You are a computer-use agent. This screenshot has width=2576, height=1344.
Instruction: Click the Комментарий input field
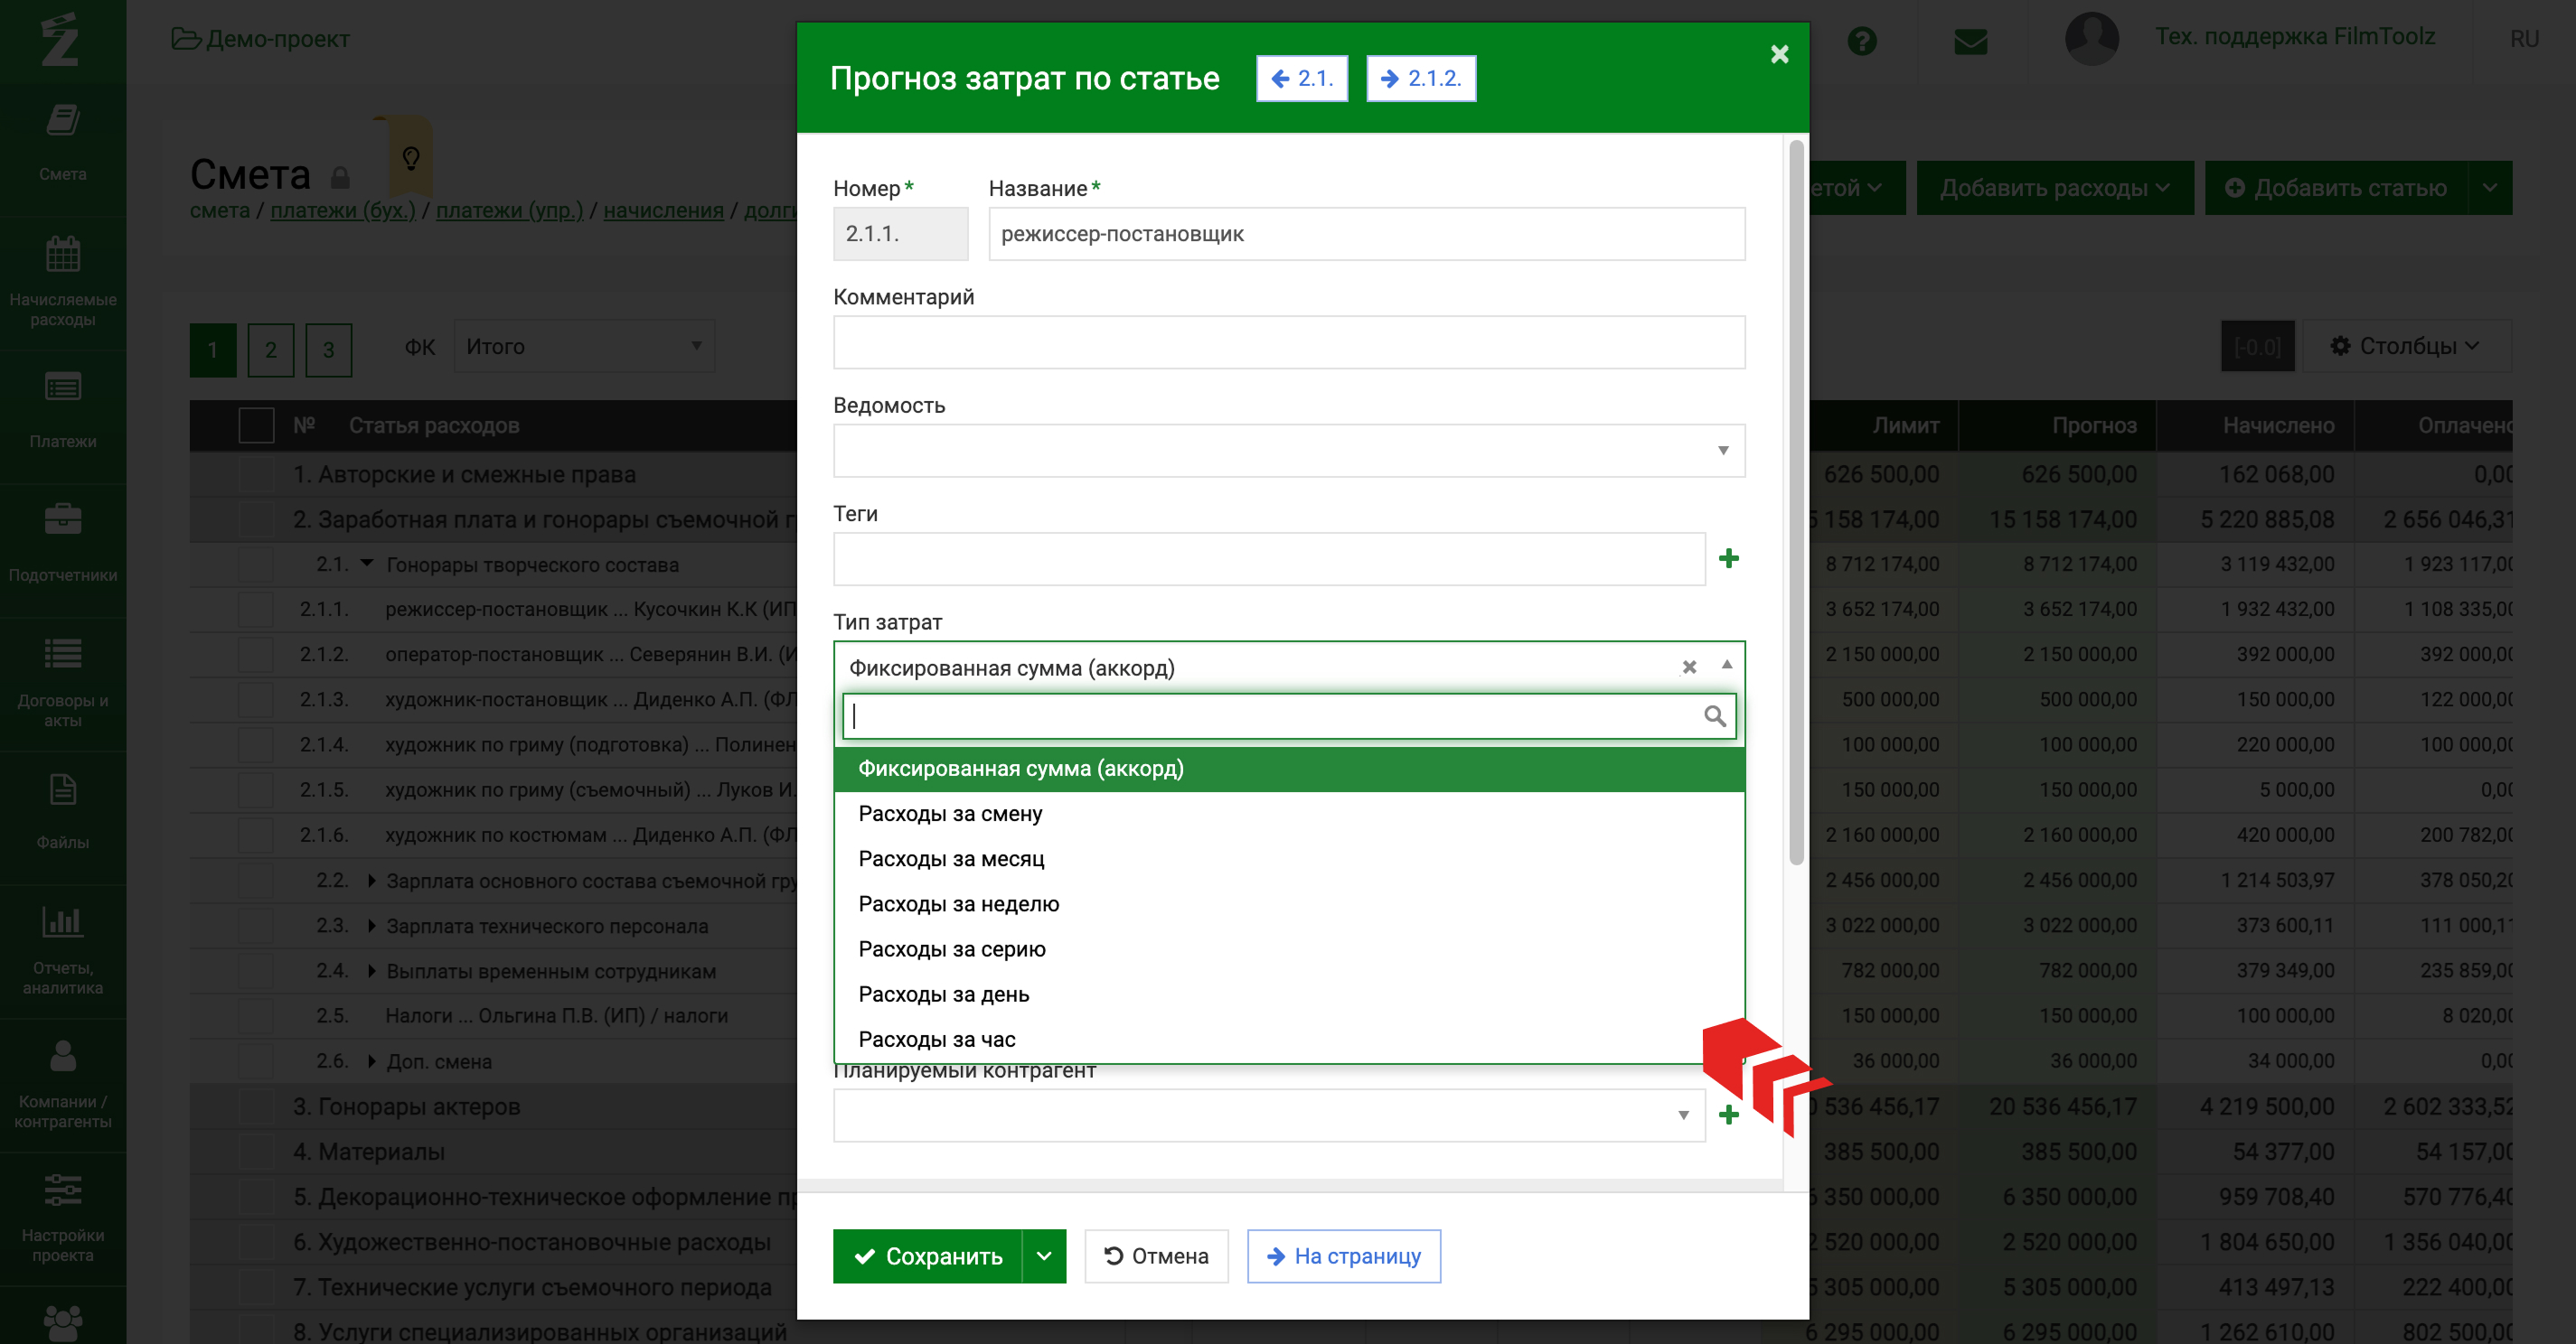coord(1289,341)
